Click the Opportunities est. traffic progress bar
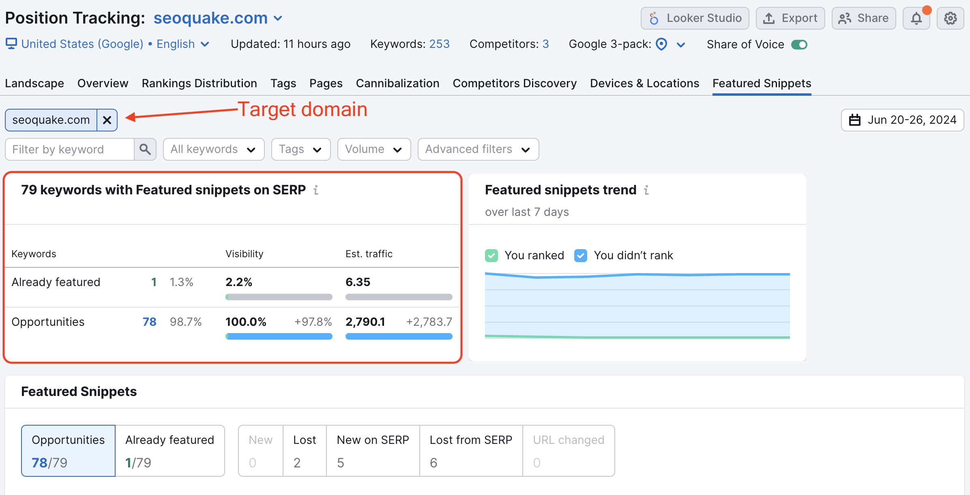 click(399, 336)
